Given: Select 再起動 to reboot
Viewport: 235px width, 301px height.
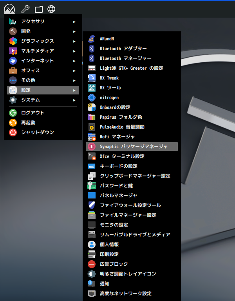Looking at the screenshot, I should tap(43, 122).
